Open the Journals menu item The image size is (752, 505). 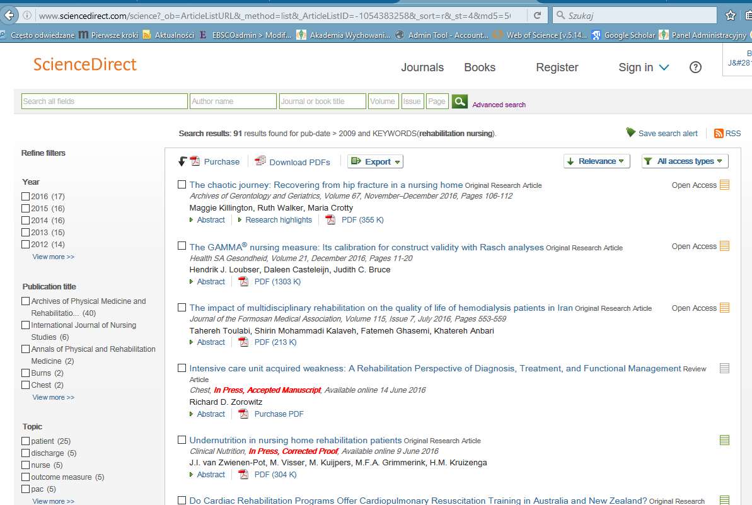tap(422, 67)
